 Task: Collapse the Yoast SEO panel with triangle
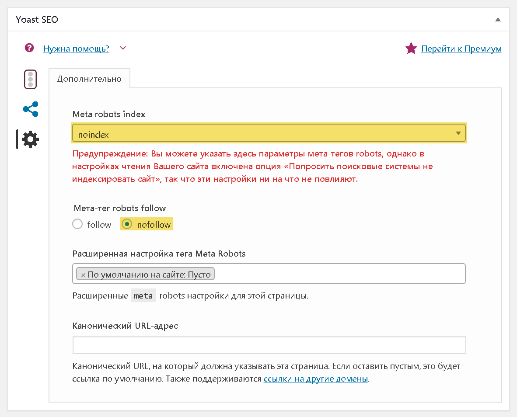498,19
